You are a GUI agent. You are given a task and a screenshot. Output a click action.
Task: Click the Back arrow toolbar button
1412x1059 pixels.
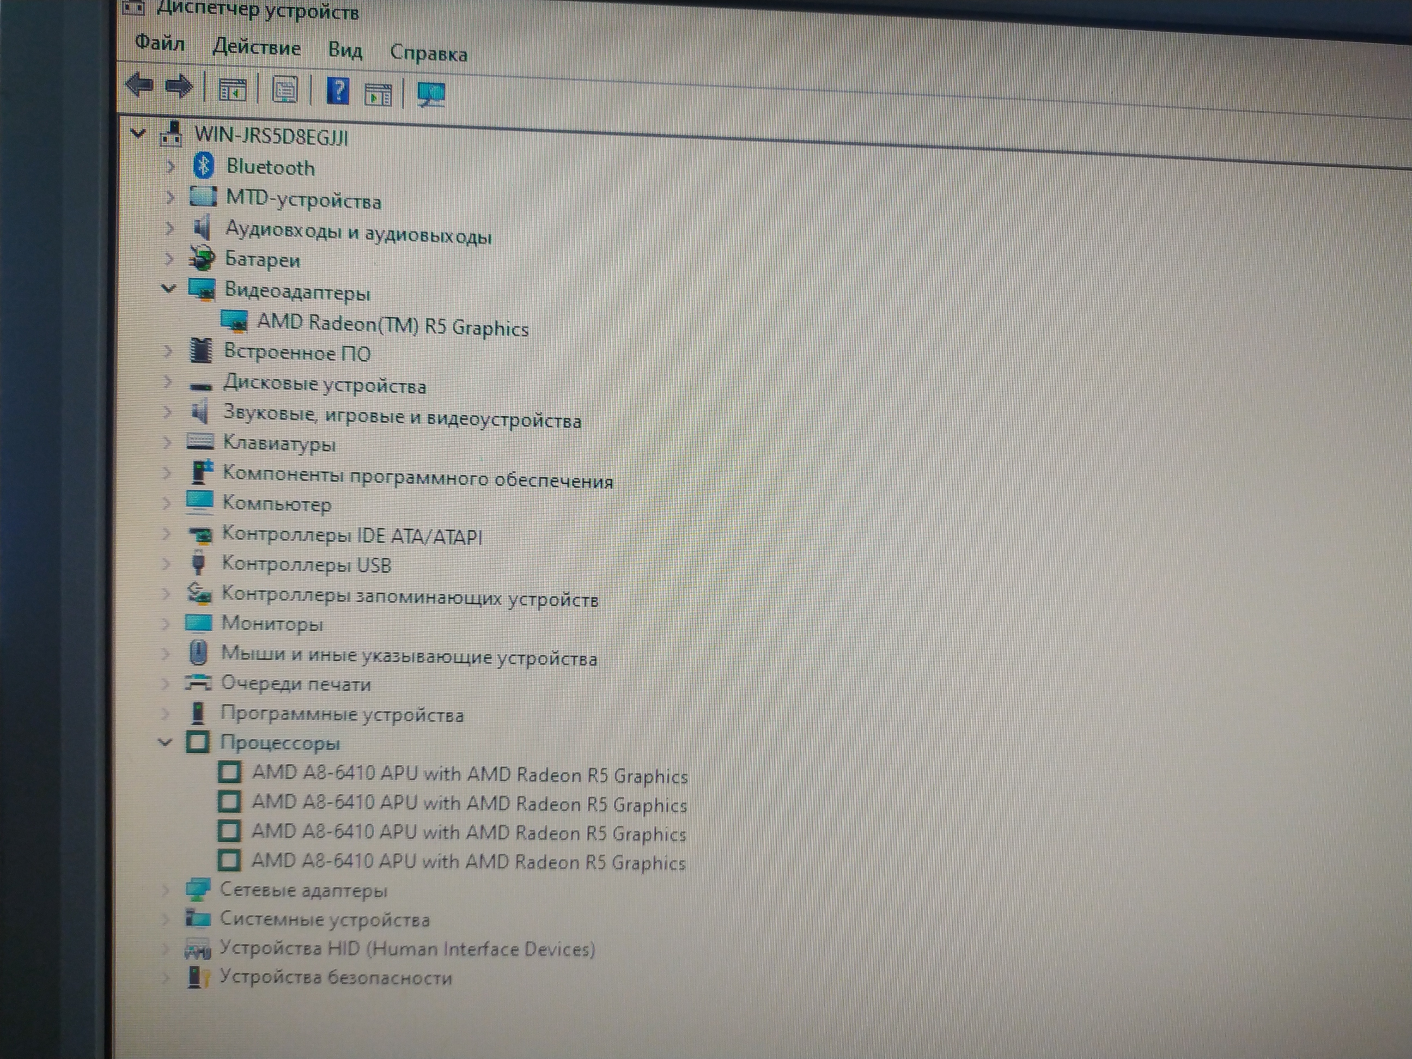point(139,84)
